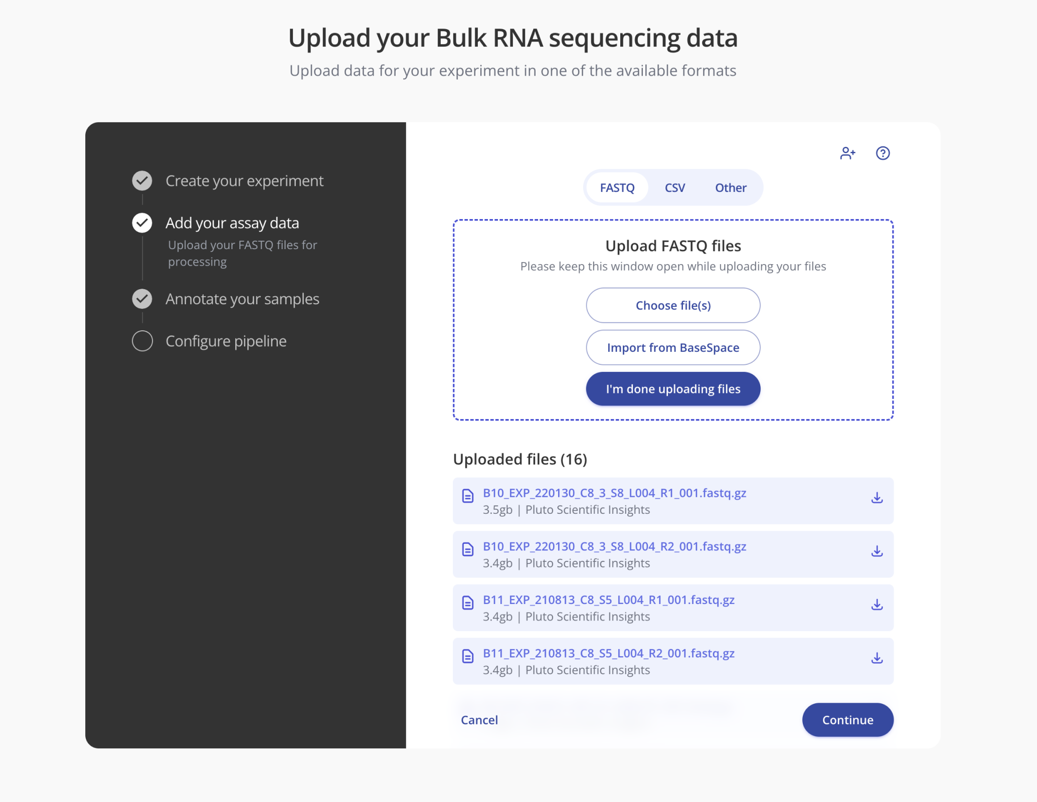Click Import from BaseSpace button
Screen dimensions: 1037x802
[673, 347]
